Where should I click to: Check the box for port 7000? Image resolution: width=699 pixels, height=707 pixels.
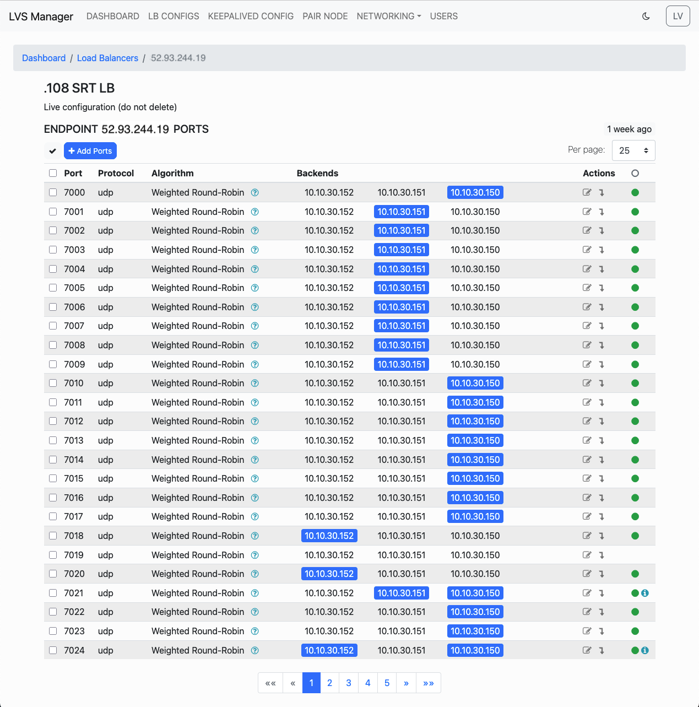pos(53,192)
